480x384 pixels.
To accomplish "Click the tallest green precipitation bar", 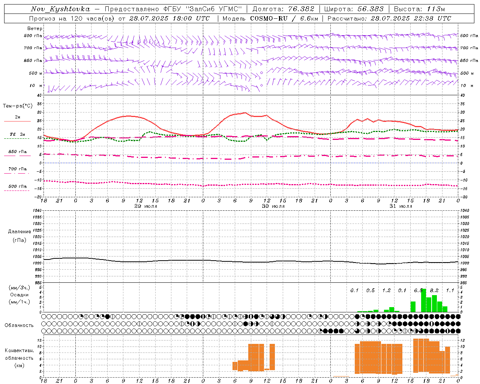I will [424, 301].
